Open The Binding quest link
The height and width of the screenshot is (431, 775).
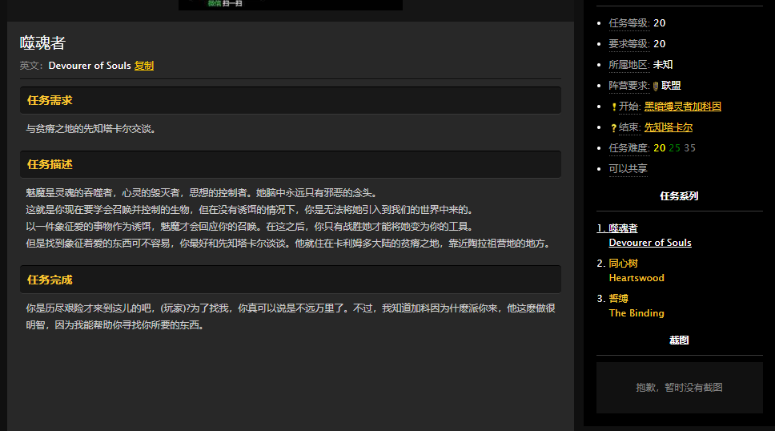[636, 312]
